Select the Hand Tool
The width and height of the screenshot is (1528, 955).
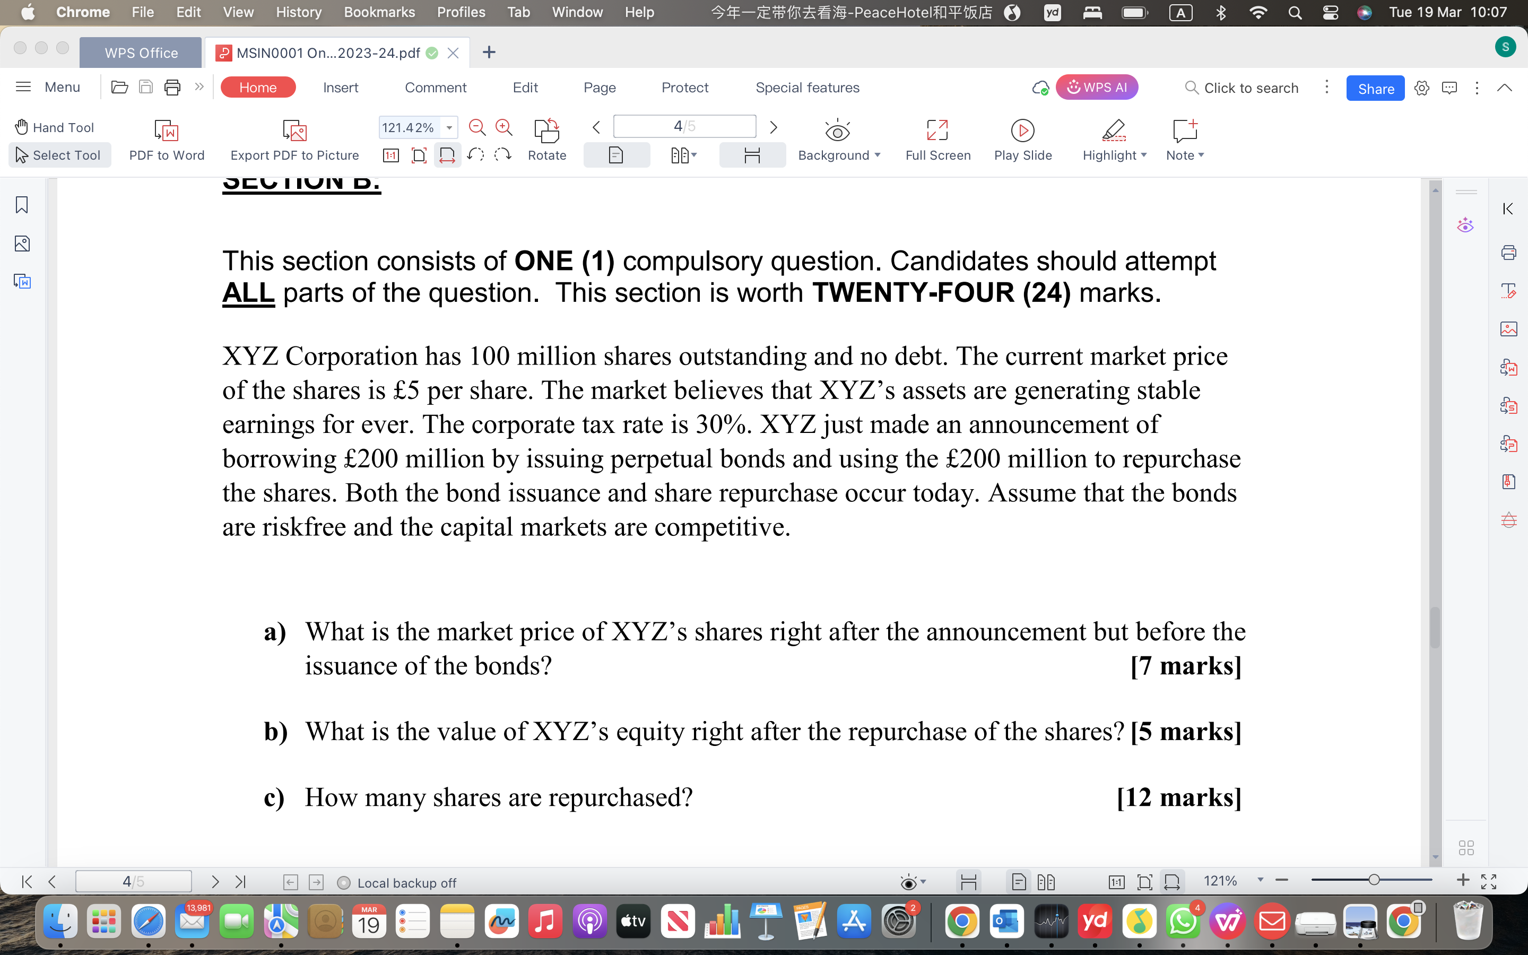[x=54, y=127]
